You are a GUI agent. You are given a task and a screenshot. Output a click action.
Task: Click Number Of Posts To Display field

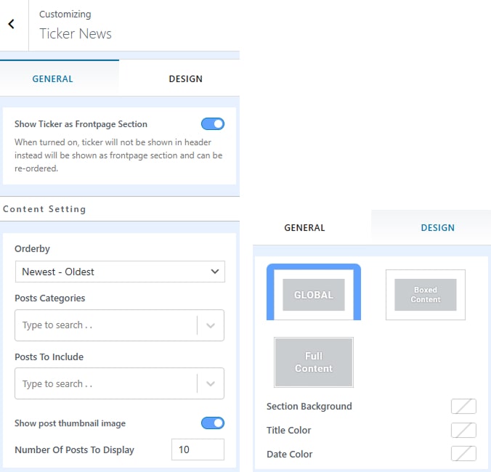[198, 449]
